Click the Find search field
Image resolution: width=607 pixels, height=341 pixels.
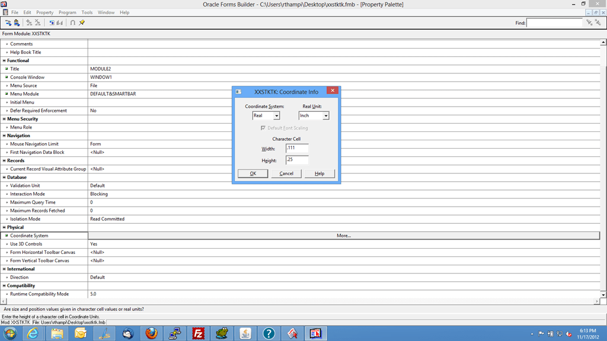point(554,23)
